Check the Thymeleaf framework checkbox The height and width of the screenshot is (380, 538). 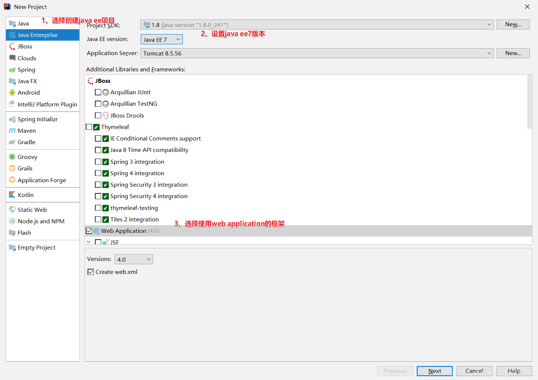(x=89, y=127)
